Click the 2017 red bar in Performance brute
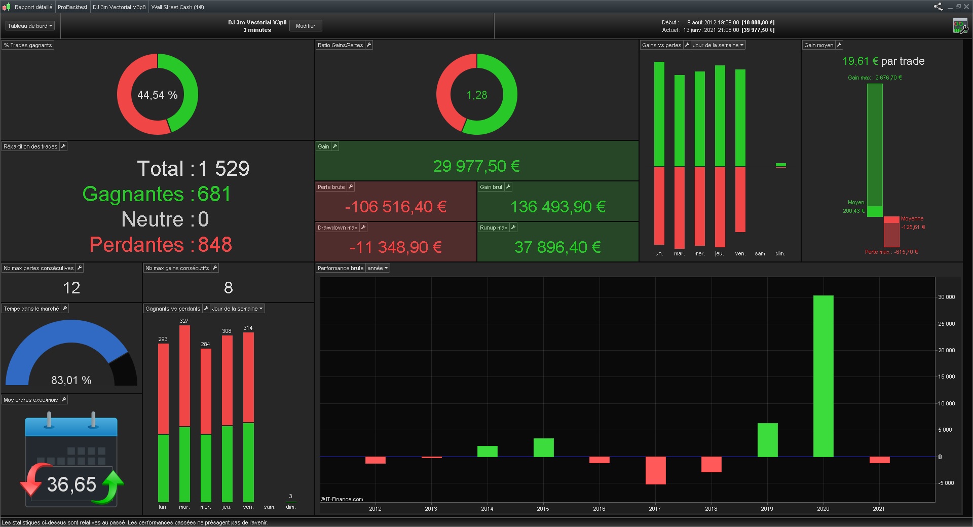This screenshot has width=973, height=527. point(655,470)
